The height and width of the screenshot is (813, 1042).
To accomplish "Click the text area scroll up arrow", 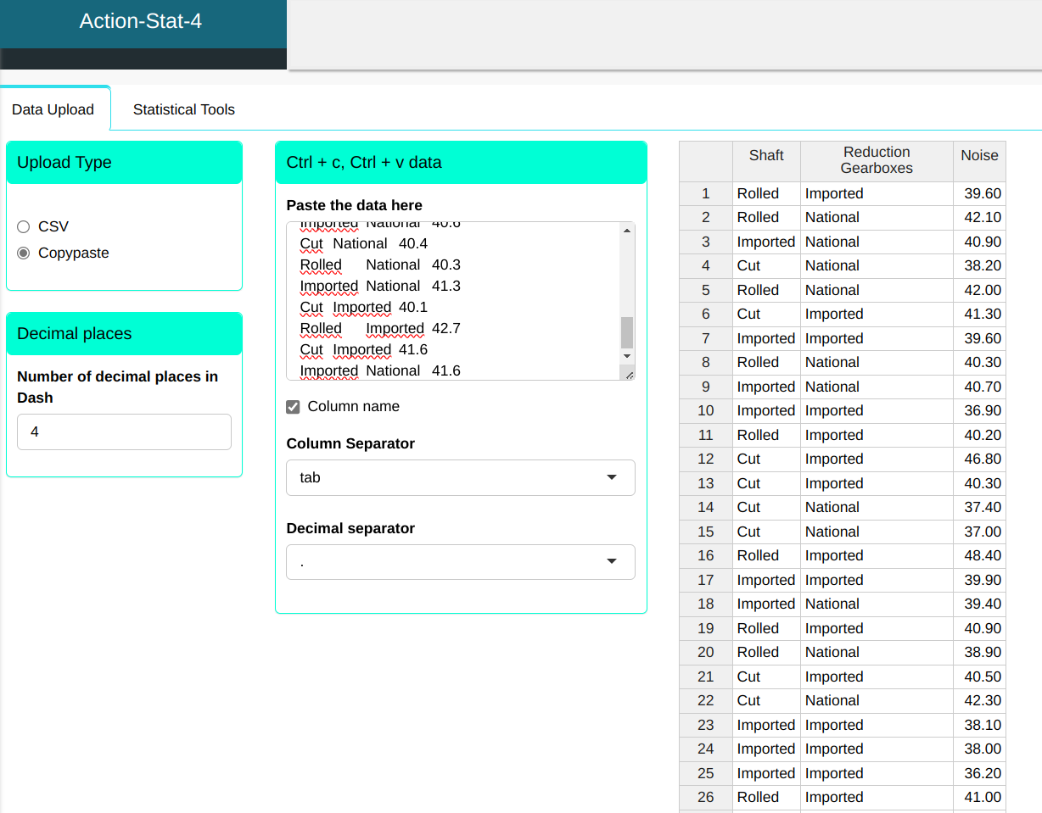I will pos(627,231).
